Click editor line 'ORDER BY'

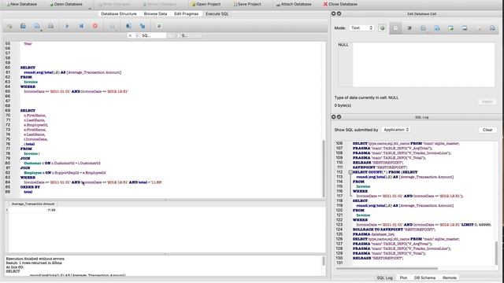(30, 187)
